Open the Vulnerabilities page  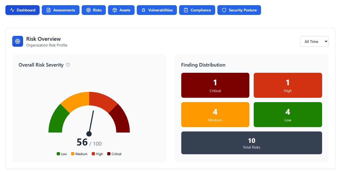(x=157, y=10)
